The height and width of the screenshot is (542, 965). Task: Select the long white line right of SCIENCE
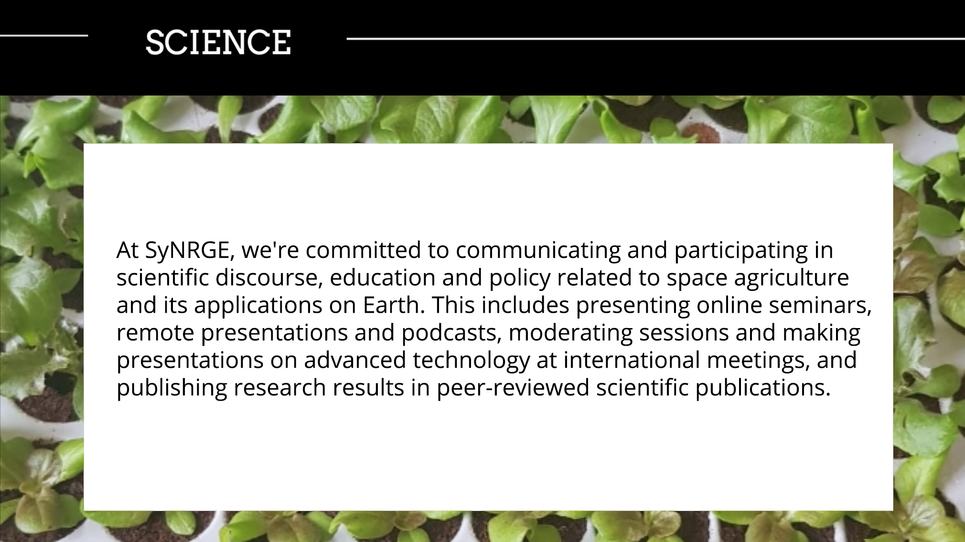655,39
